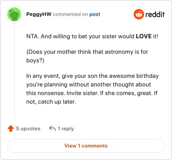Click the orange Reddit Snoo logo icon
This screenshot has height=160, width=172.
(138, 14)
